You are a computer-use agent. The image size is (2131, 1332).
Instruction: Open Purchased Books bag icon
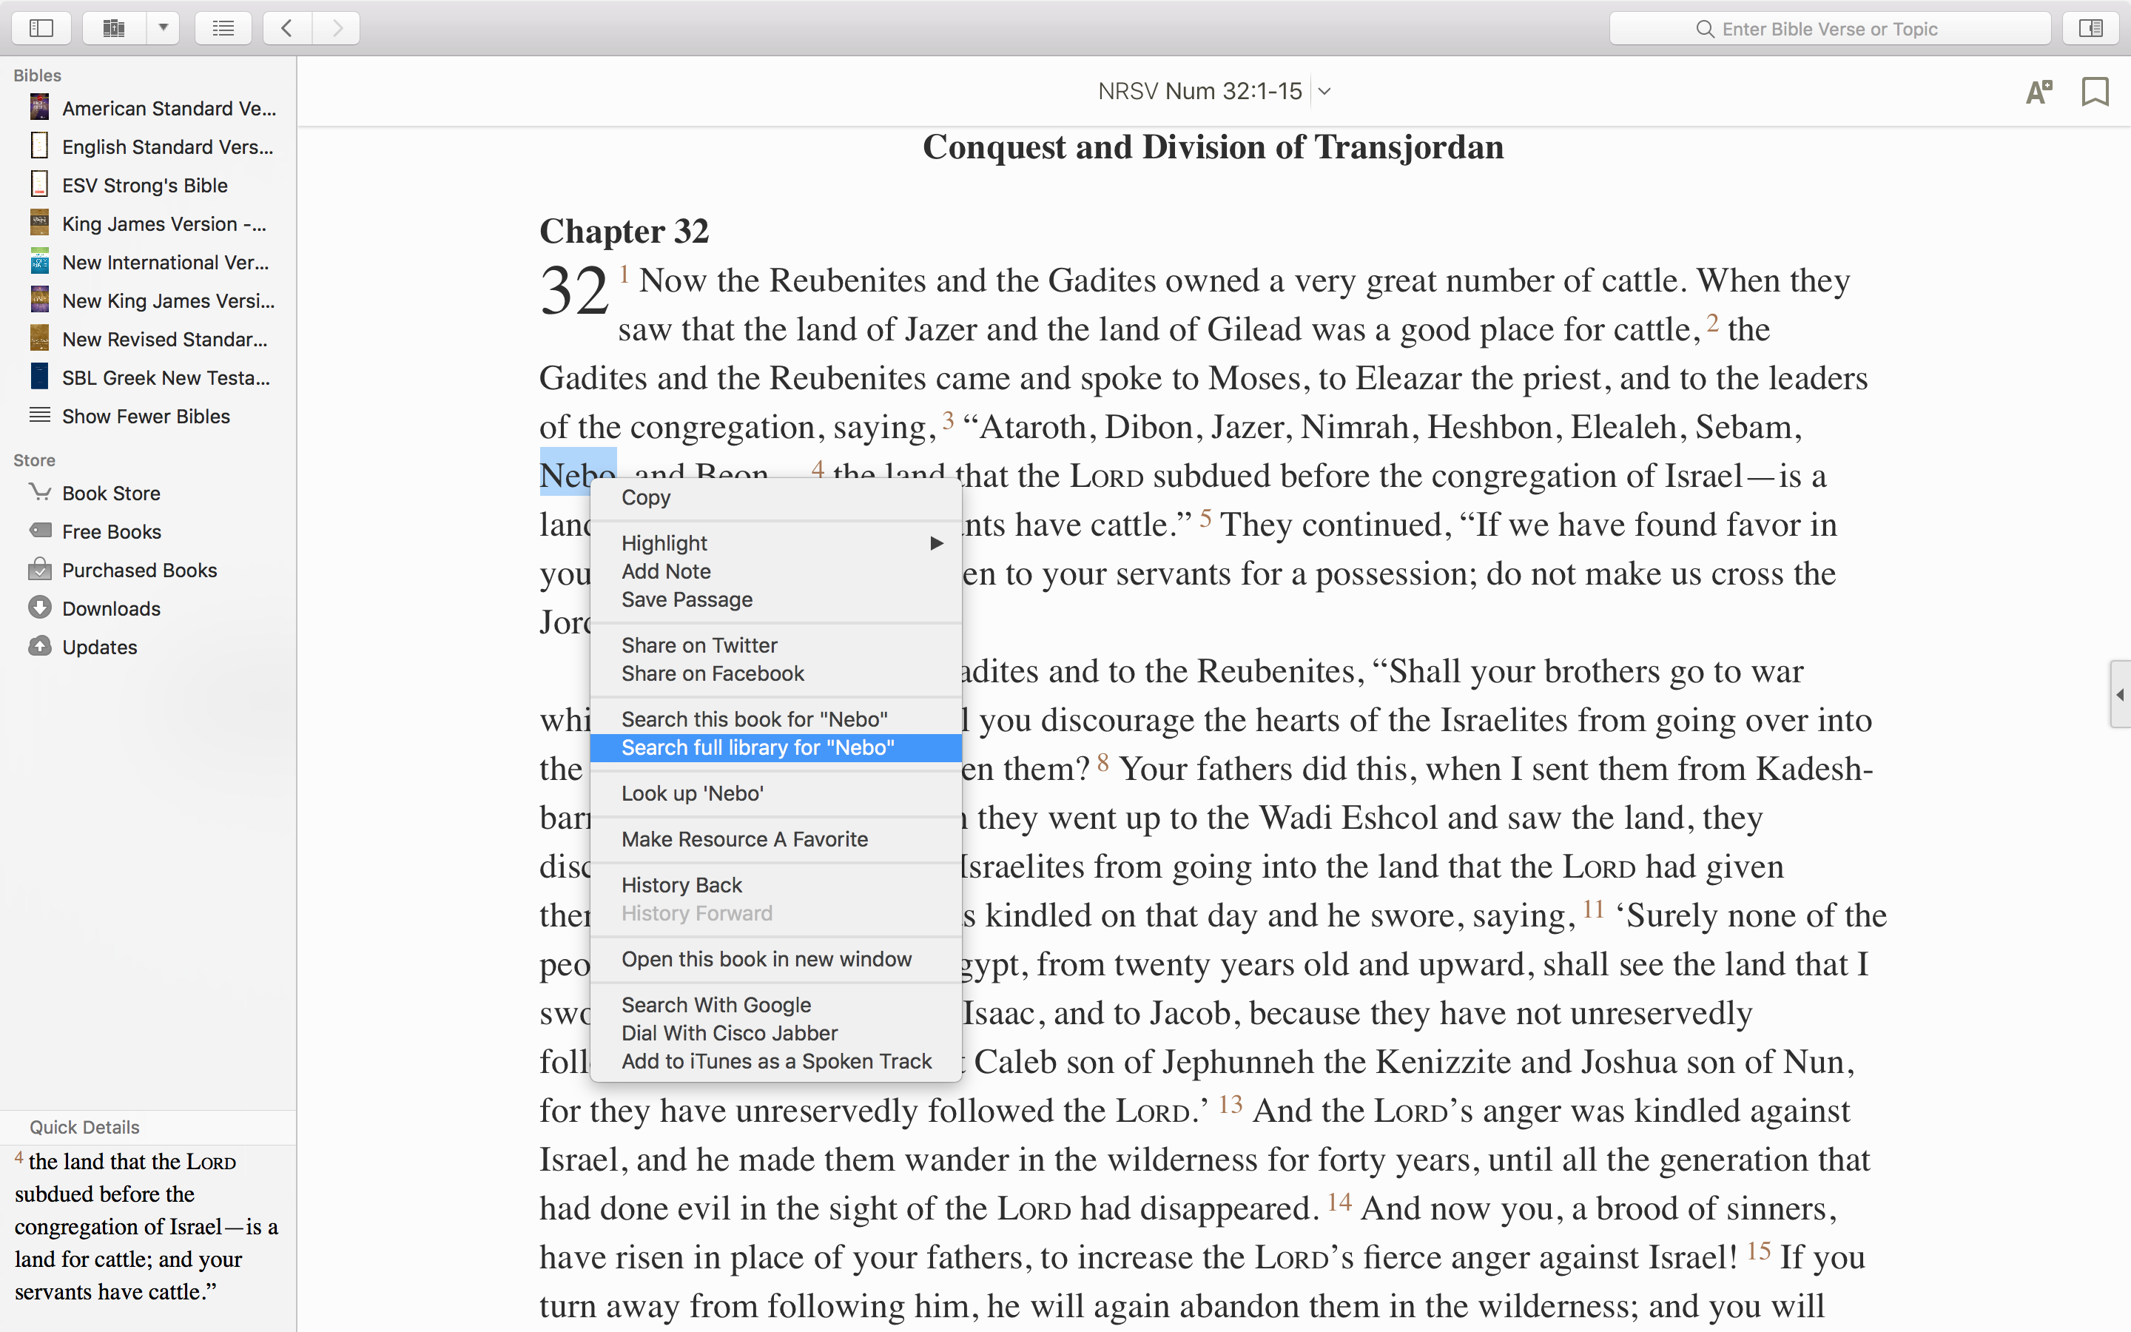pos(40,569)
